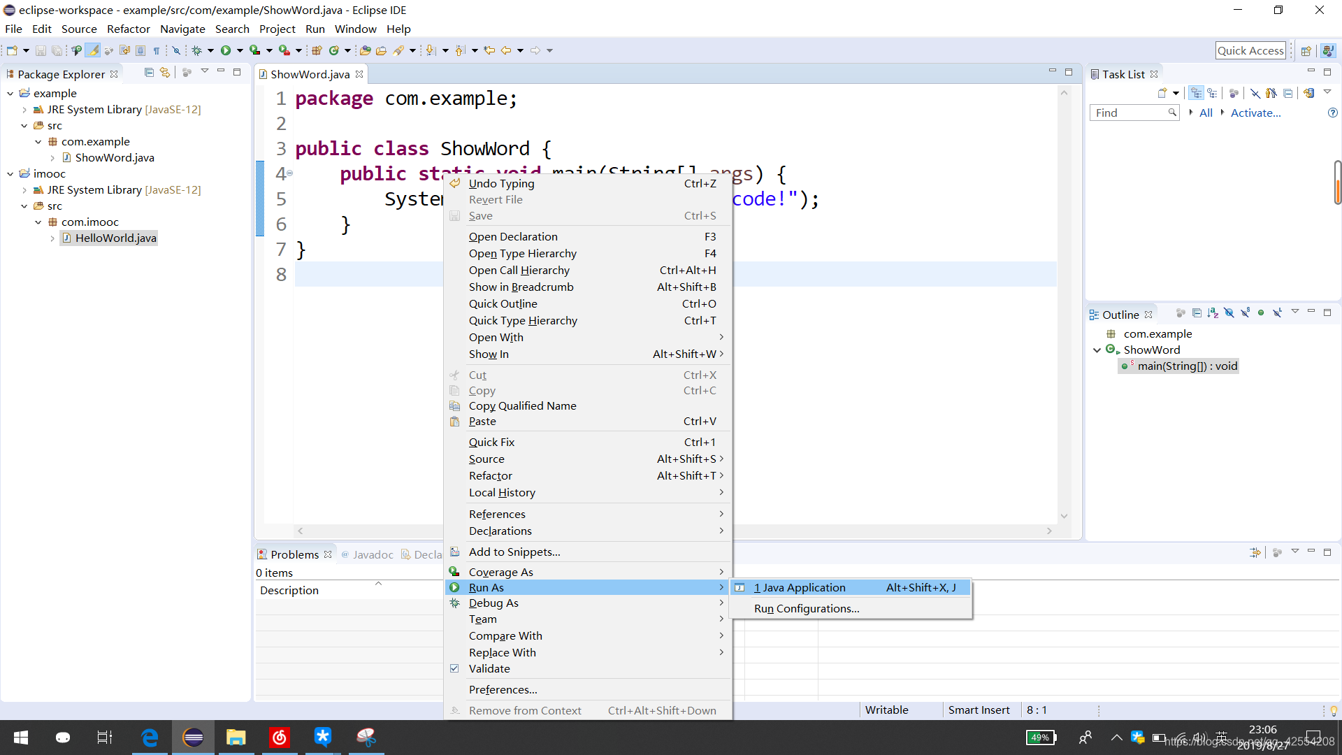Image resolution: width=1342 pixels, height=755 pixels.
Task: Toggle Categorized view in Task List
Action: click(x=1197, y=93)
